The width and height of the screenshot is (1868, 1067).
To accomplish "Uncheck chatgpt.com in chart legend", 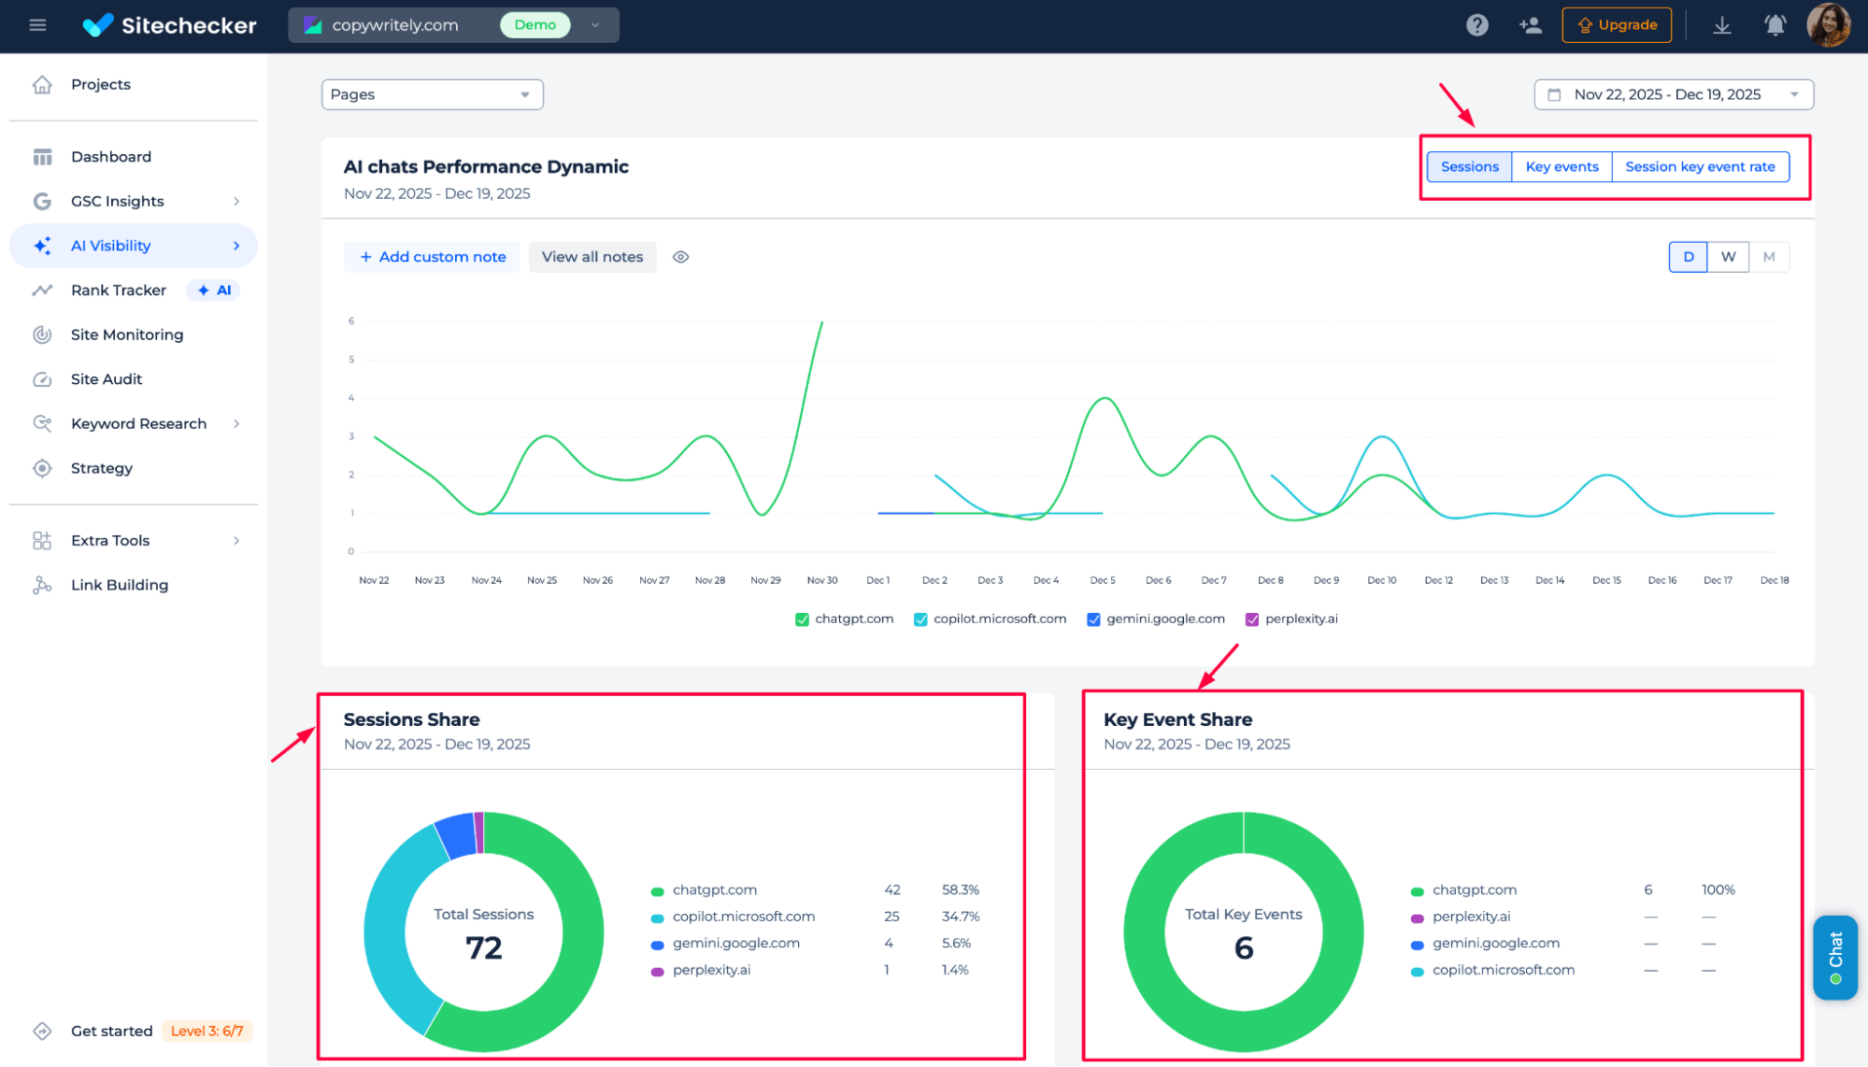I will pyautogui.click(x=802, y=619).
